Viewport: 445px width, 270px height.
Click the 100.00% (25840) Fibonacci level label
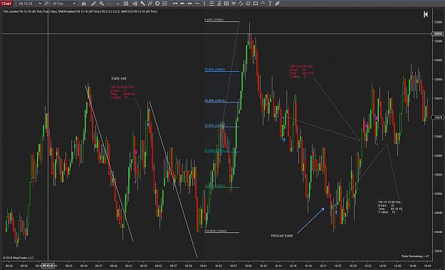(x=216, y=231)
